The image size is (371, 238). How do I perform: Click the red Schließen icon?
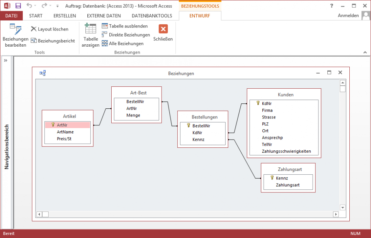pos(163,29)
